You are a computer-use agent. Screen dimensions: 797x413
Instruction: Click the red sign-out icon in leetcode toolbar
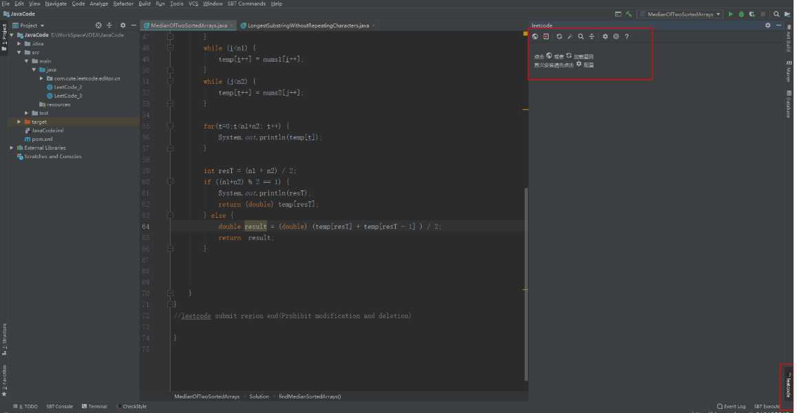point(546,36)
